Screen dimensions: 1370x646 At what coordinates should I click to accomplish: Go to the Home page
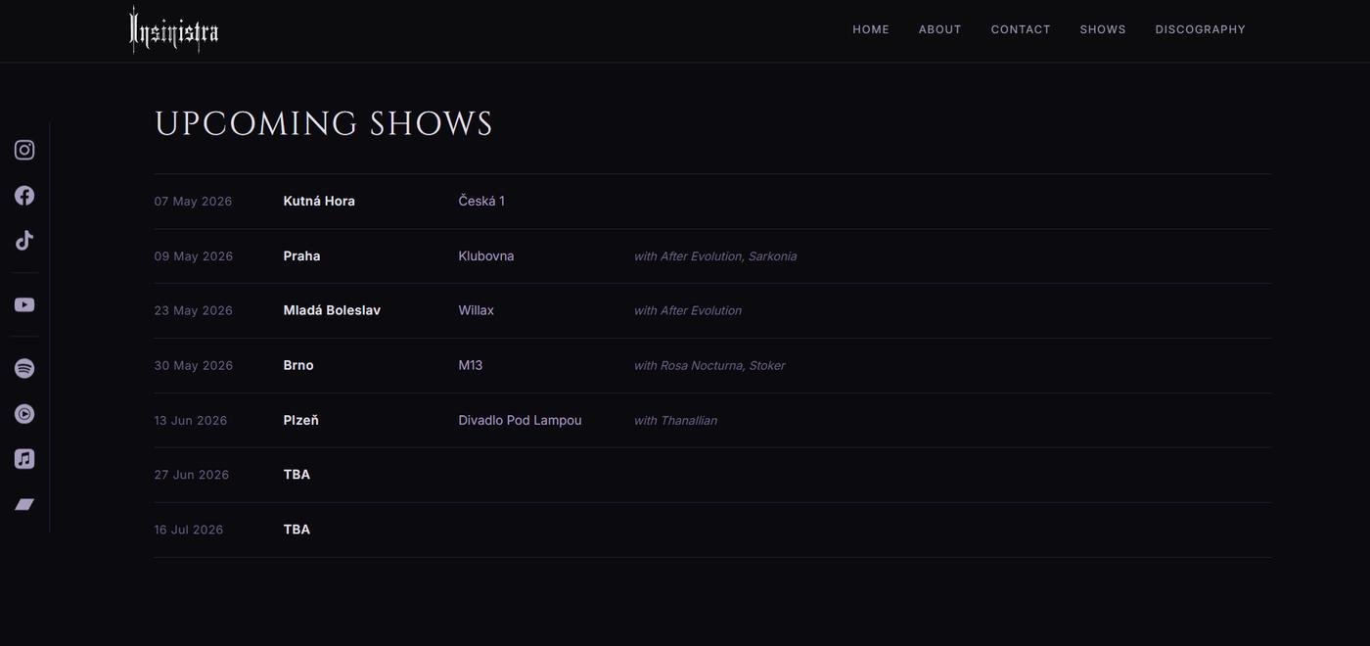point(871,29)
